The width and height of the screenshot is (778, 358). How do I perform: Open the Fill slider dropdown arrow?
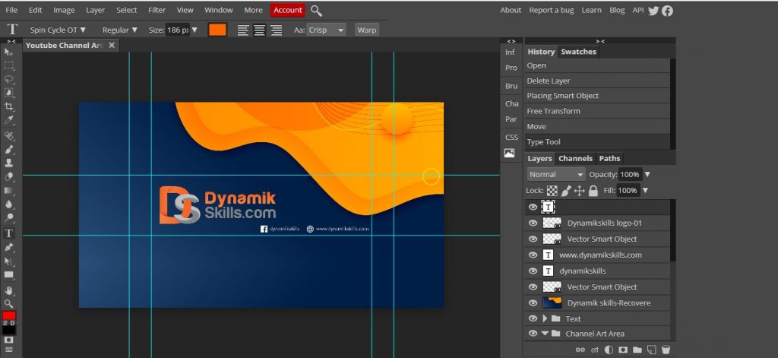click(645, 190)
